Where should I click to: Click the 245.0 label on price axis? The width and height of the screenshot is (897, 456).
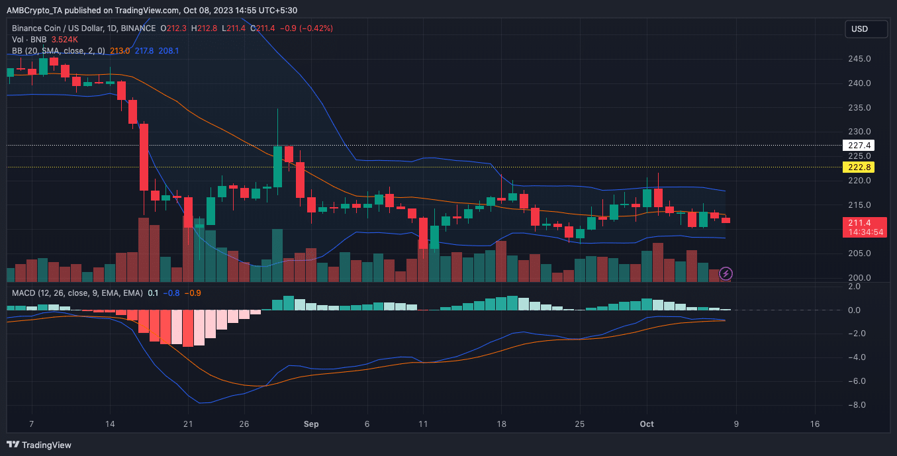tap(858, 59)
